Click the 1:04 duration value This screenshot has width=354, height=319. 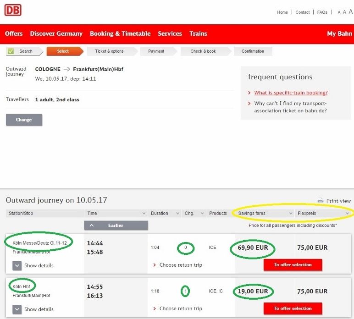pyautogui.click(x=155, y=247)
